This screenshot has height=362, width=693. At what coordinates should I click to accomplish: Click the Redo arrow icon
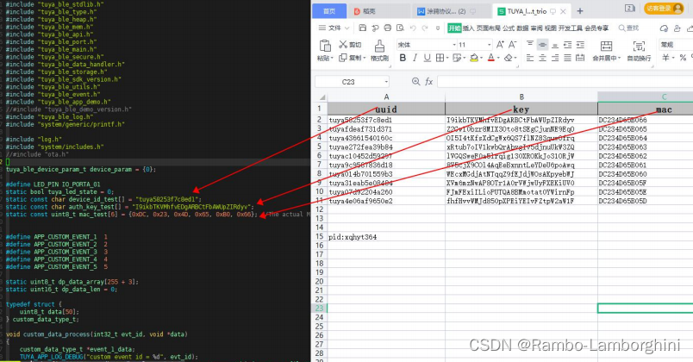(x=425, y=28)
